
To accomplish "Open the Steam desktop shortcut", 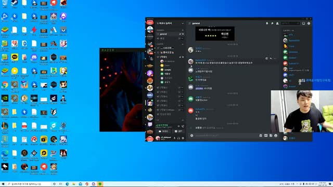I will (x=15, y=4).
